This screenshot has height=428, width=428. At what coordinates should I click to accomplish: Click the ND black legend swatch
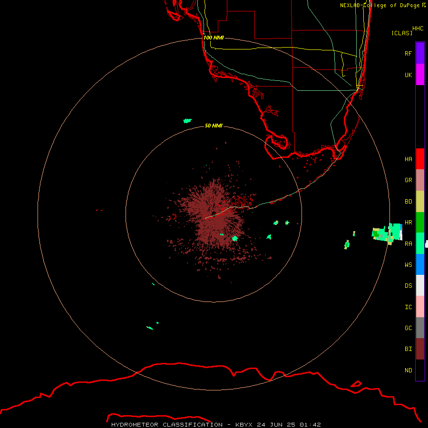tap(420, 370)
